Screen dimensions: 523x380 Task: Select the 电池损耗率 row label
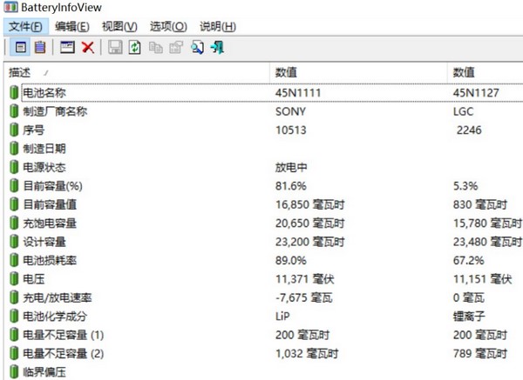tap(50, 260)
